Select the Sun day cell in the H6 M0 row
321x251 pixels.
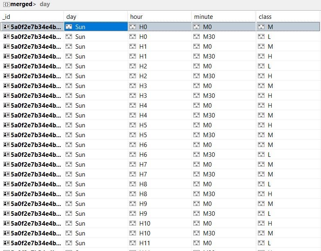coord(96,145)
